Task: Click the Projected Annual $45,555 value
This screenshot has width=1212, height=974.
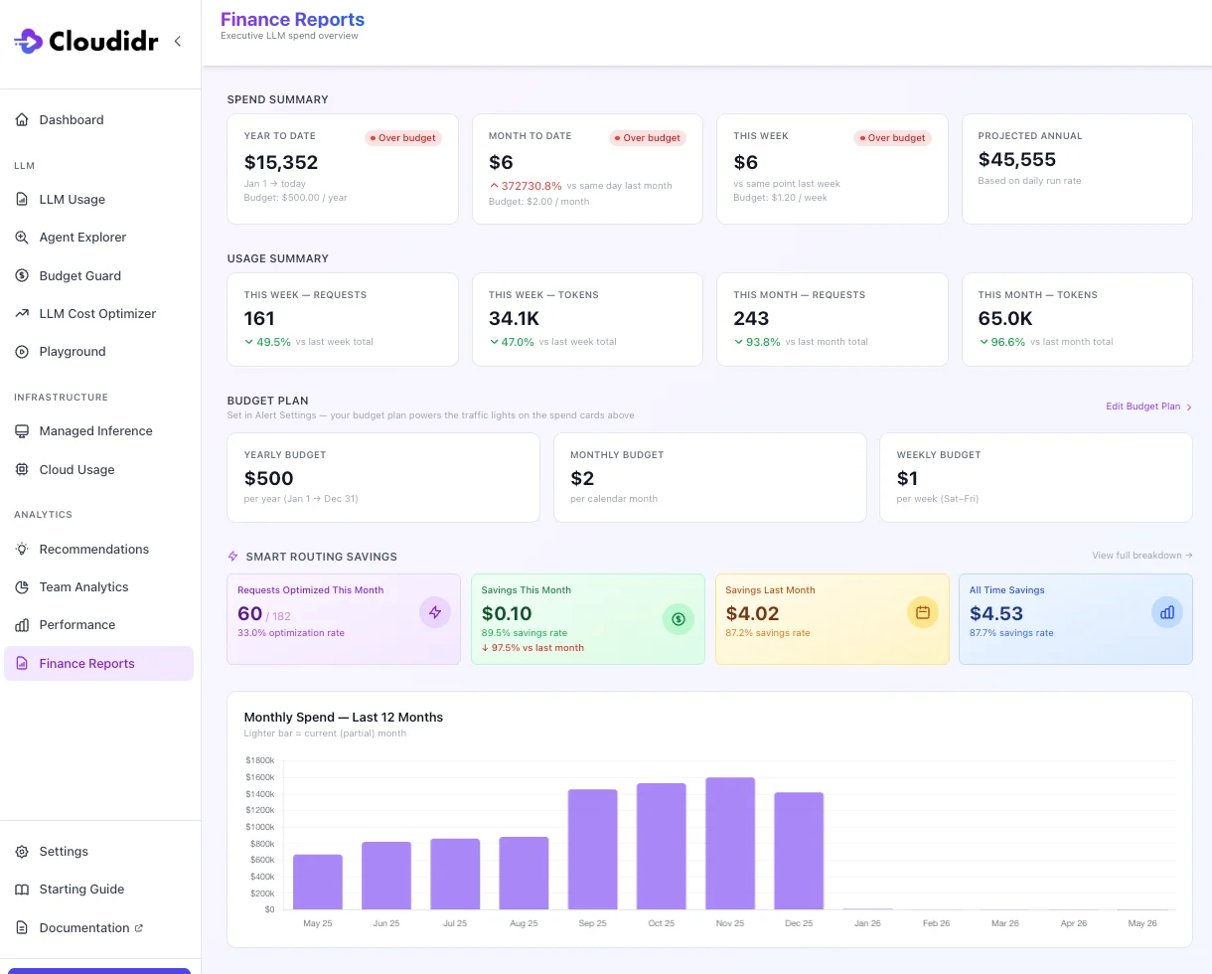Action: tap(1017, 160)
